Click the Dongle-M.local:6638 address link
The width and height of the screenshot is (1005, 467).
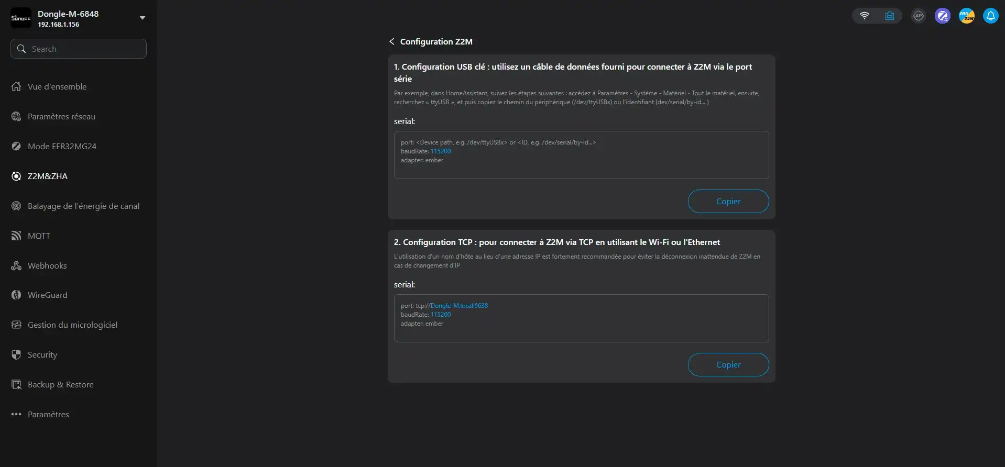pyautogui.click(x=458, y=306)
